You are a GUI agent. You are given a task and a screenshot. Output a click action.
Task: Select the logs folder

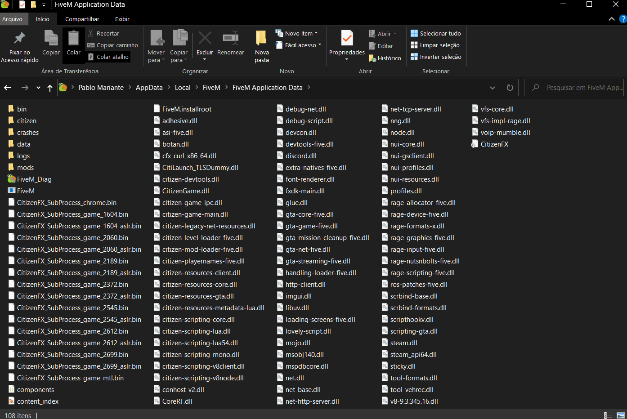click(19, 156)
